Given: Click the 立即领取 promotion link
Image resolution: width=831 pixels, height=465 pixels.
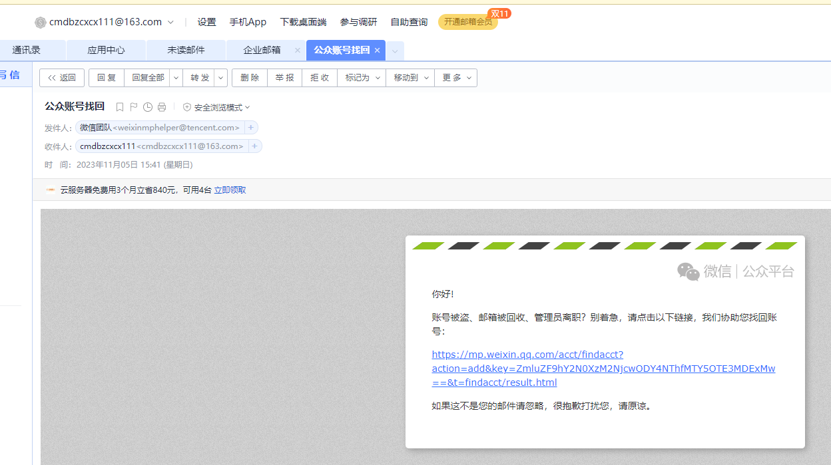Looking at the screenshot, I should coord(230,190).
